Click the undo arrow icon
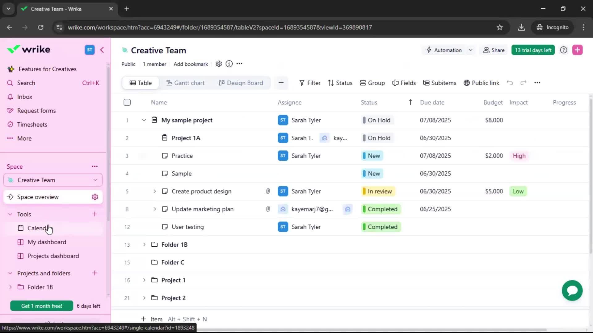The width and height of the screenshot is (593, 333). tap(510, 83)
